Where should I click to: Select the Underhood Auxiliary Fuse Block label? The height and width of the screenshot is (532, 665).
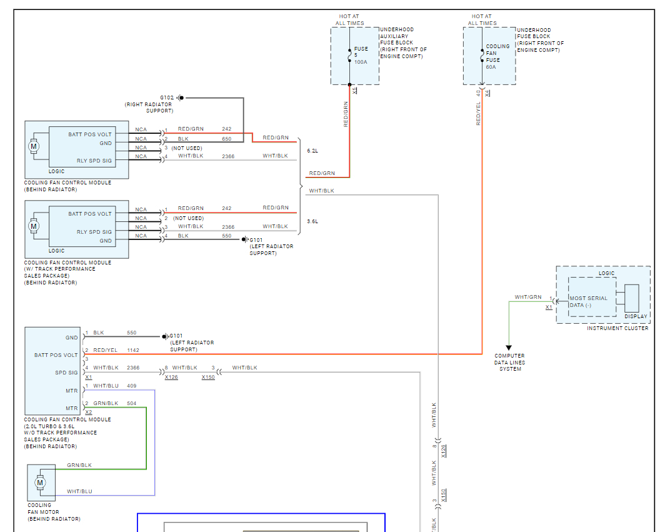coord(403,43)
